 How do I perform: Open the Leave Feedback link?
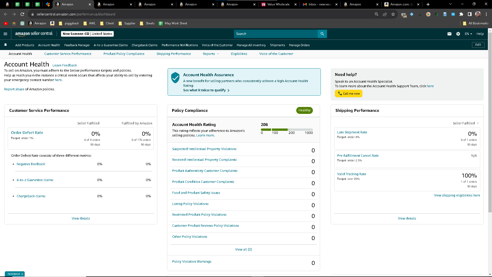65,65
